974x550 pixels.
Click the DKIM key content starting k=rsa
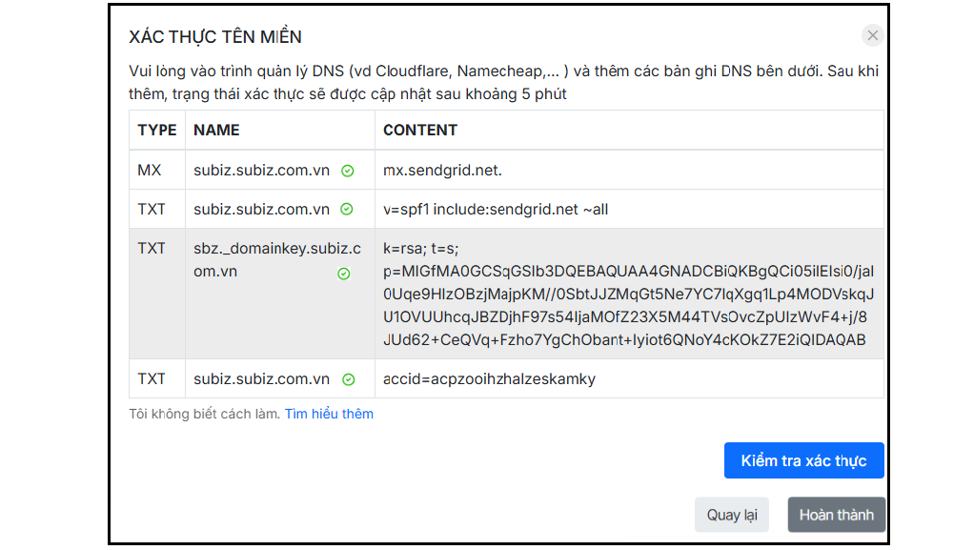coord(628,294)
